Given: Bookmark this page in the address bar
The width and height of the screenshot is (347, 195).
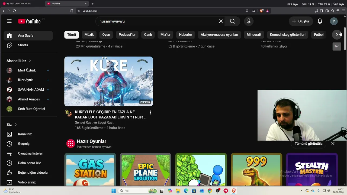Looking at the screenshot, I should click(x=72, y=11).
